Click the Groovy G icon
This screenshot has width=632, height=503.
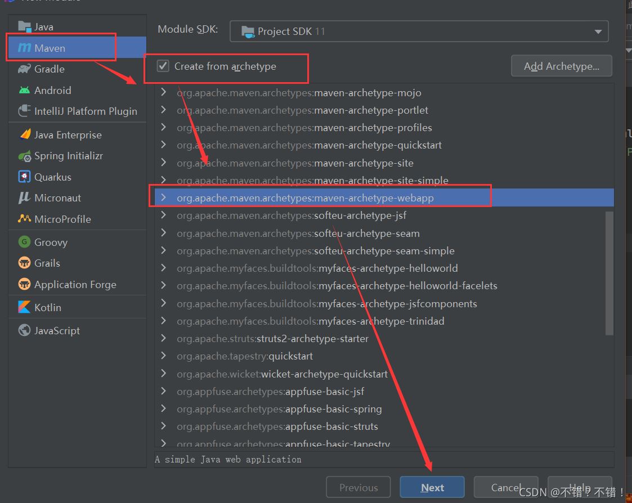click(x=25, y=242)
